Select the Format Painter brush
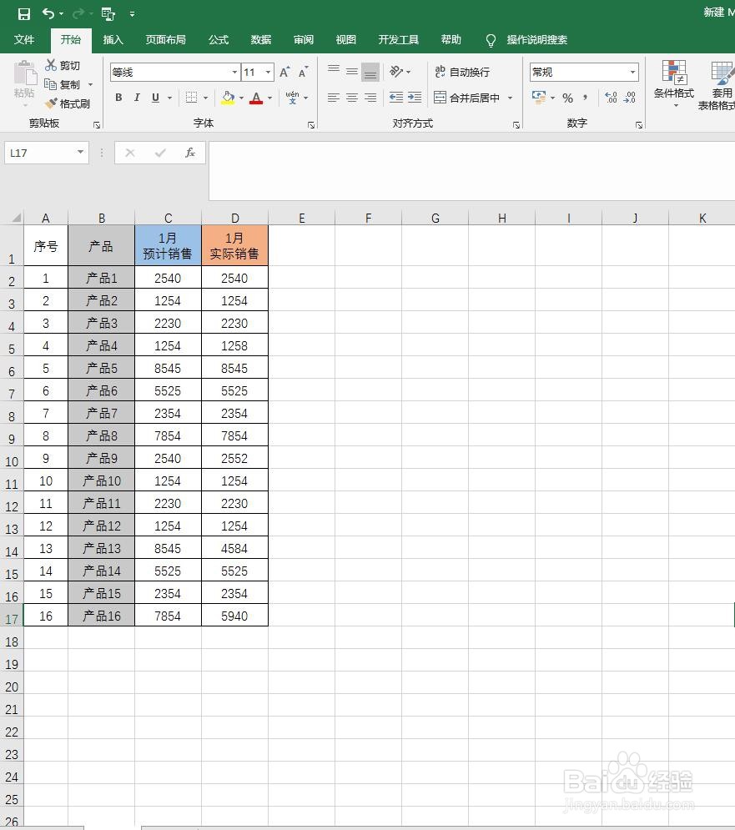 point(51,103)
